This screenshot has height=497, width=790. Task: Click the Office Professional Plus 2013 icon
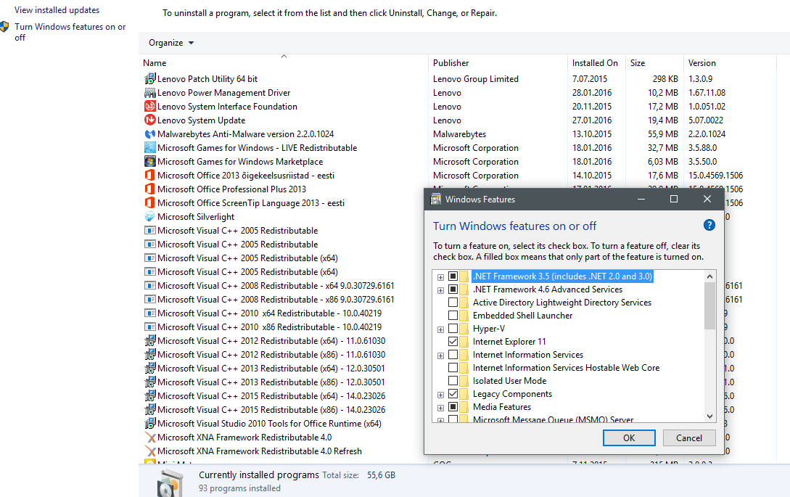[149, 189]
